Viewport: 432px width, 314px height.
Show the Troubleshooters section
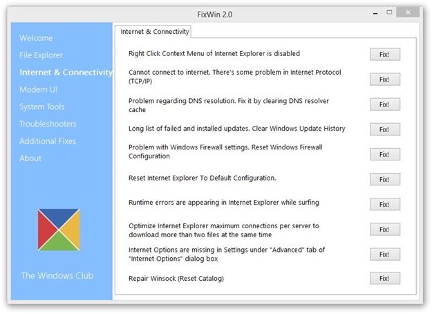(x=48, y=124)
